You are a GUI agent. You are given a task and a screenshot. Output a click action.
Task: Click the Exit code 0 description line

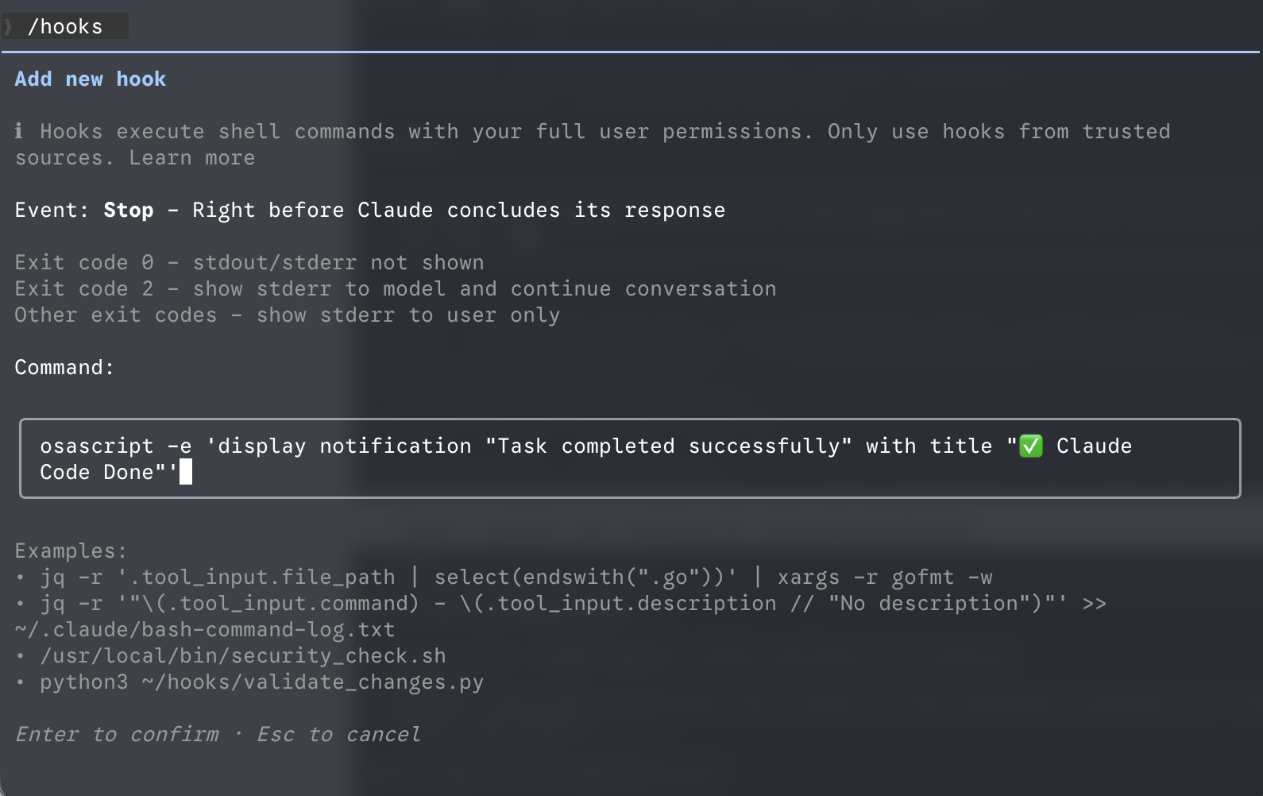point(249,263)
